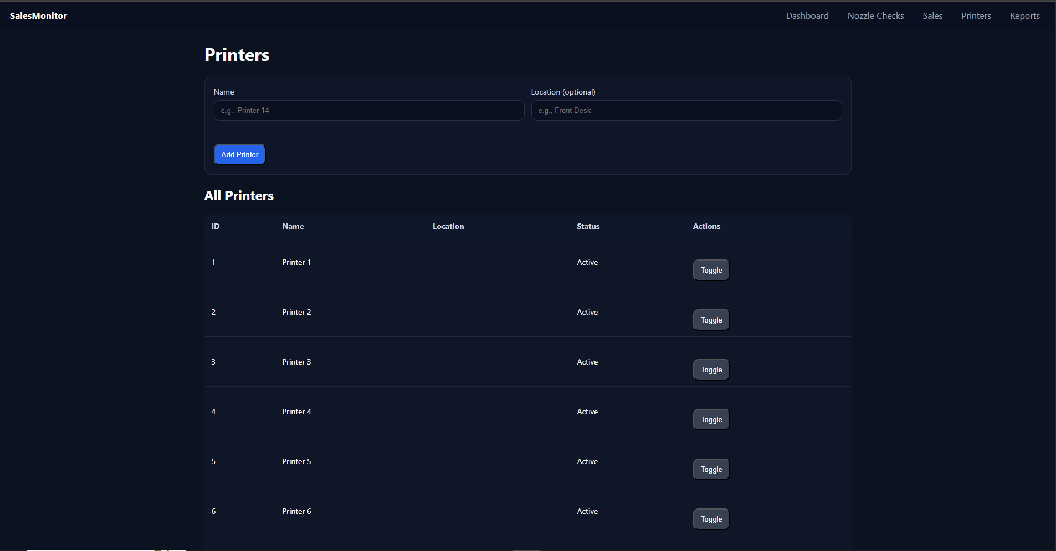Click the SalesMonitor logo link
Screen dimensions: 1056x551
(x=38, y=16)
